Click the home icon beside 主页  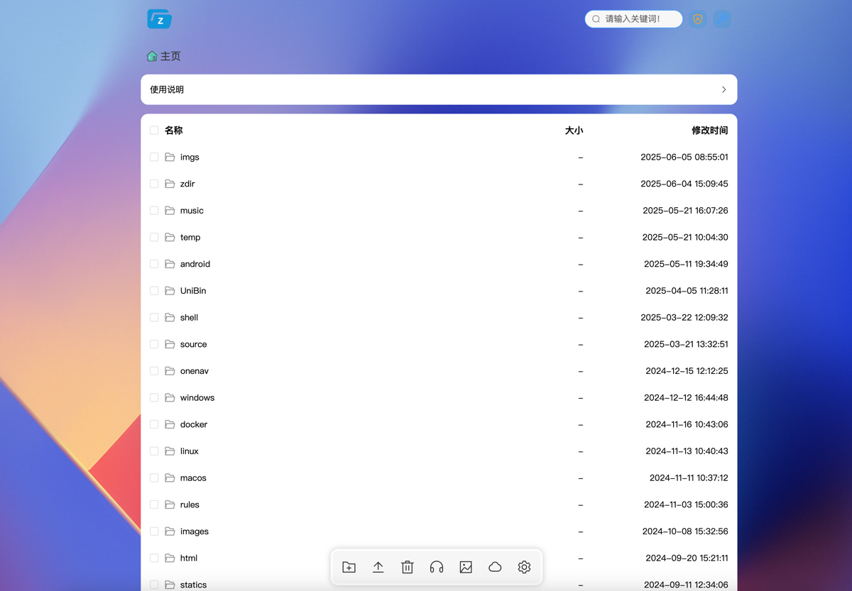point(152,56)
